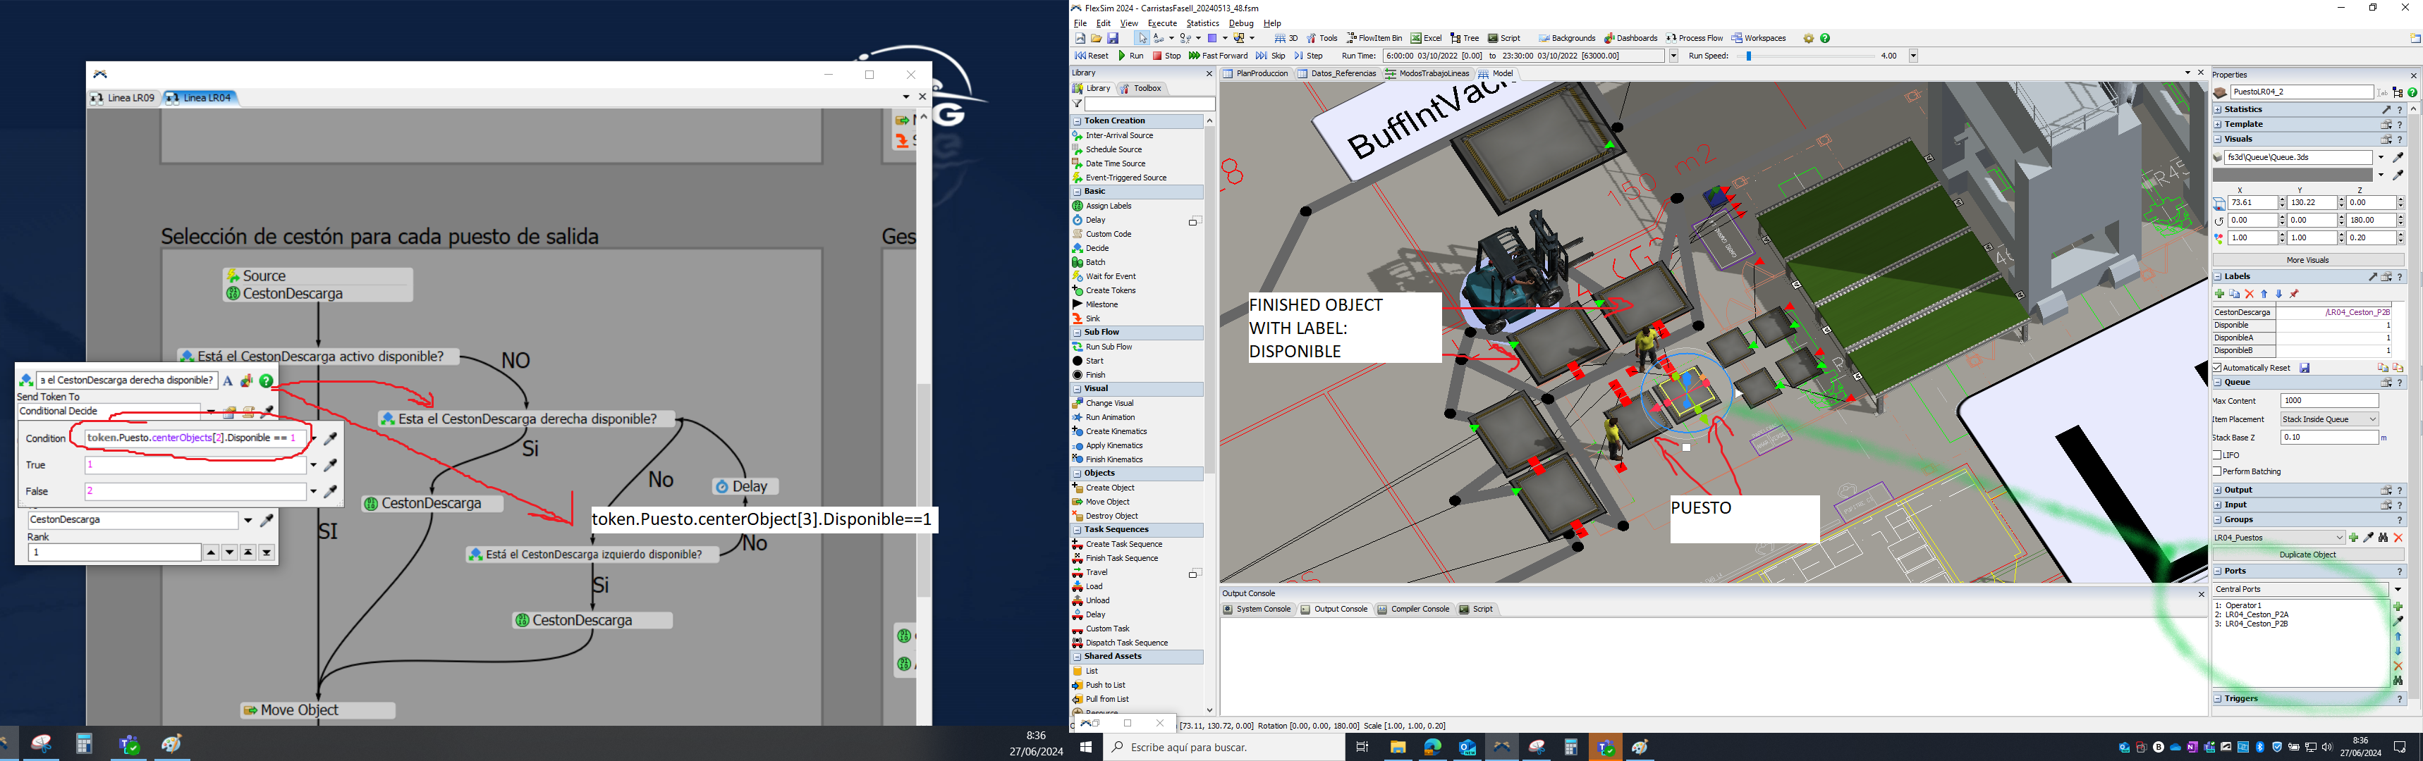
Task: Open the Process Flow tool
Action: click(x=1696, y=37)
